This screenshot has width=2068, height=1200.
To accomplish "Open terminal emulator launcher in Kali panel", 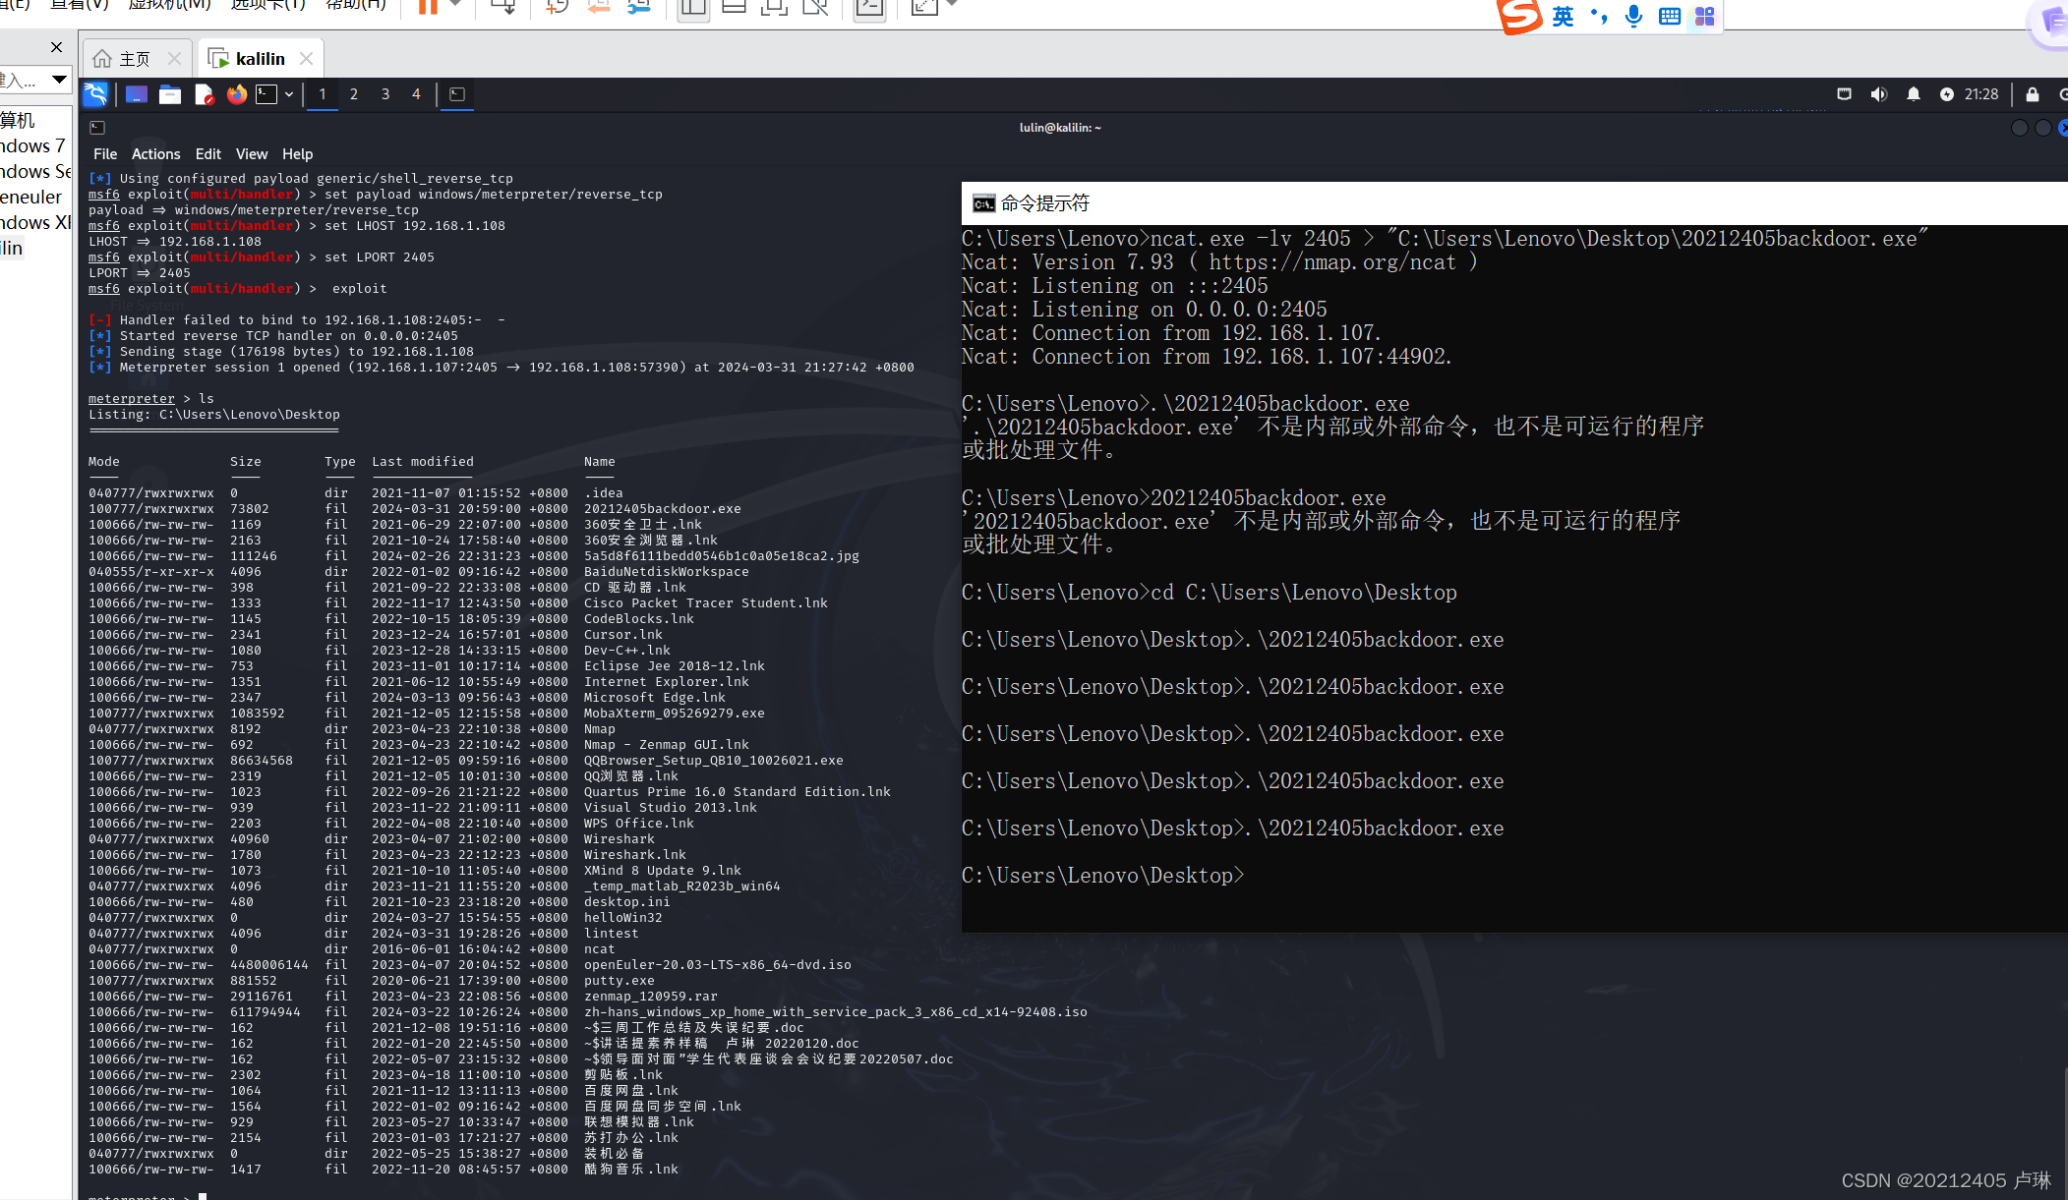I will [266, 94].
